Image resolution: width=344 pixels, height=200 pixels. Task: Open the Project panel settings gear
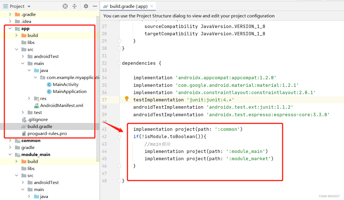86,6
